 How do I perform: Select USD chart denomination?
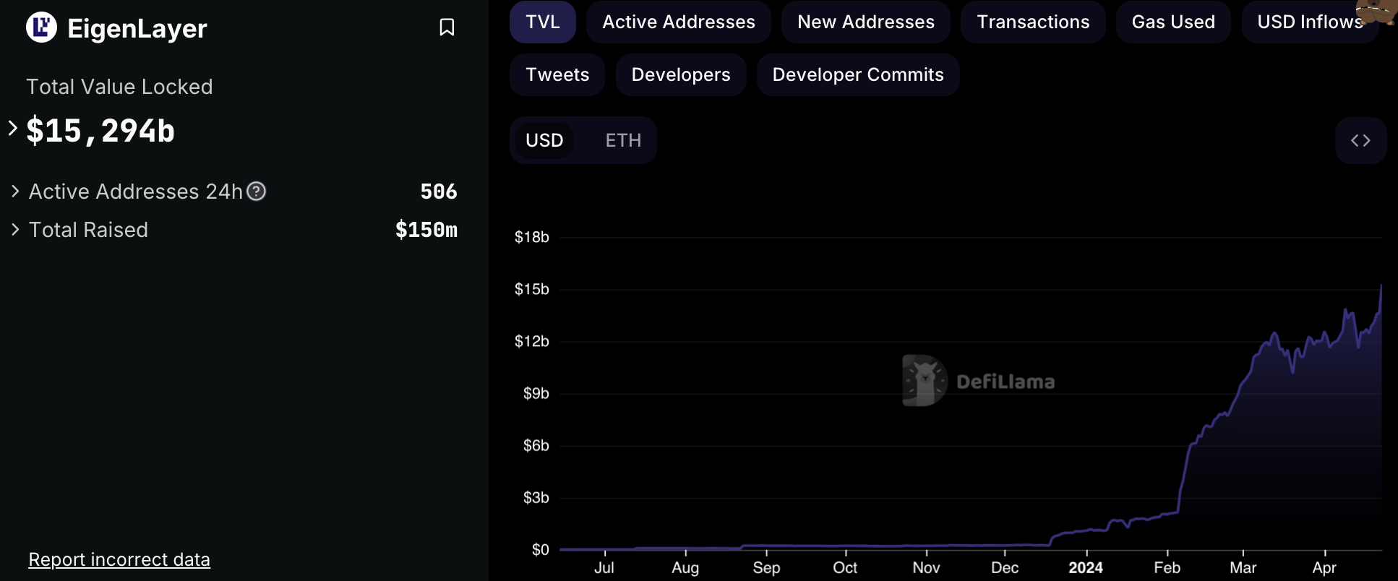pyautogui.click(x=544, y=140)
